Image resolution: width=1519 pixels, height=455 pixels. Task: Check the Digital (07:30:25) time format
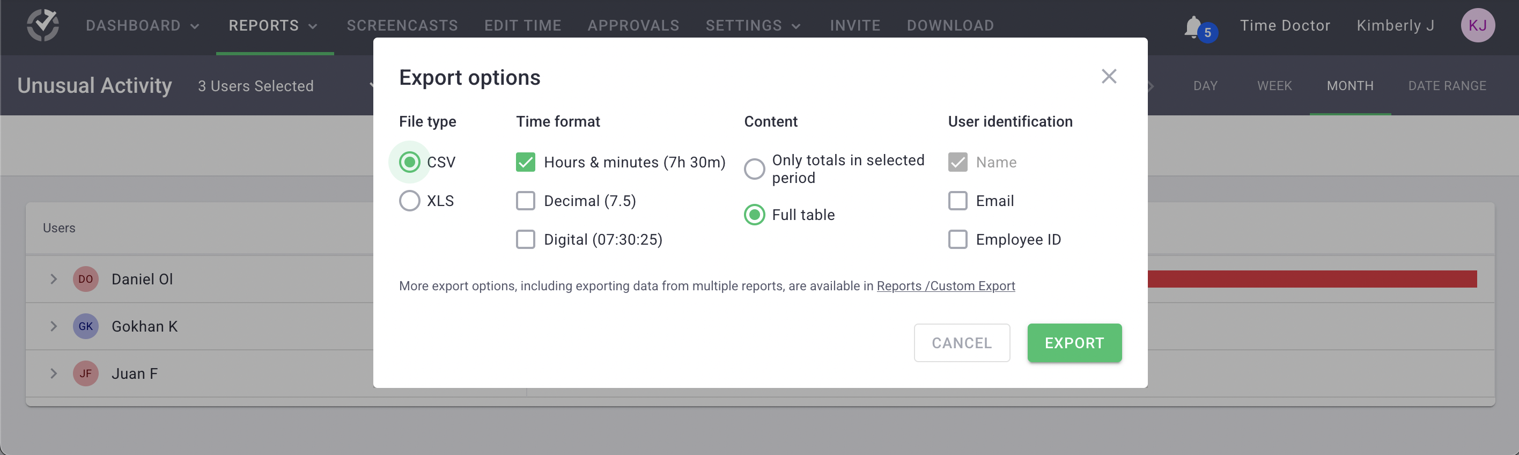[526, 240]
